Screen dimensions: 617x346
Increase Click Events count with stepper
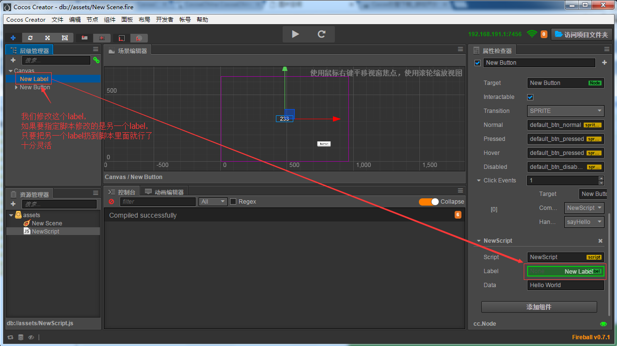pos(601,178)
